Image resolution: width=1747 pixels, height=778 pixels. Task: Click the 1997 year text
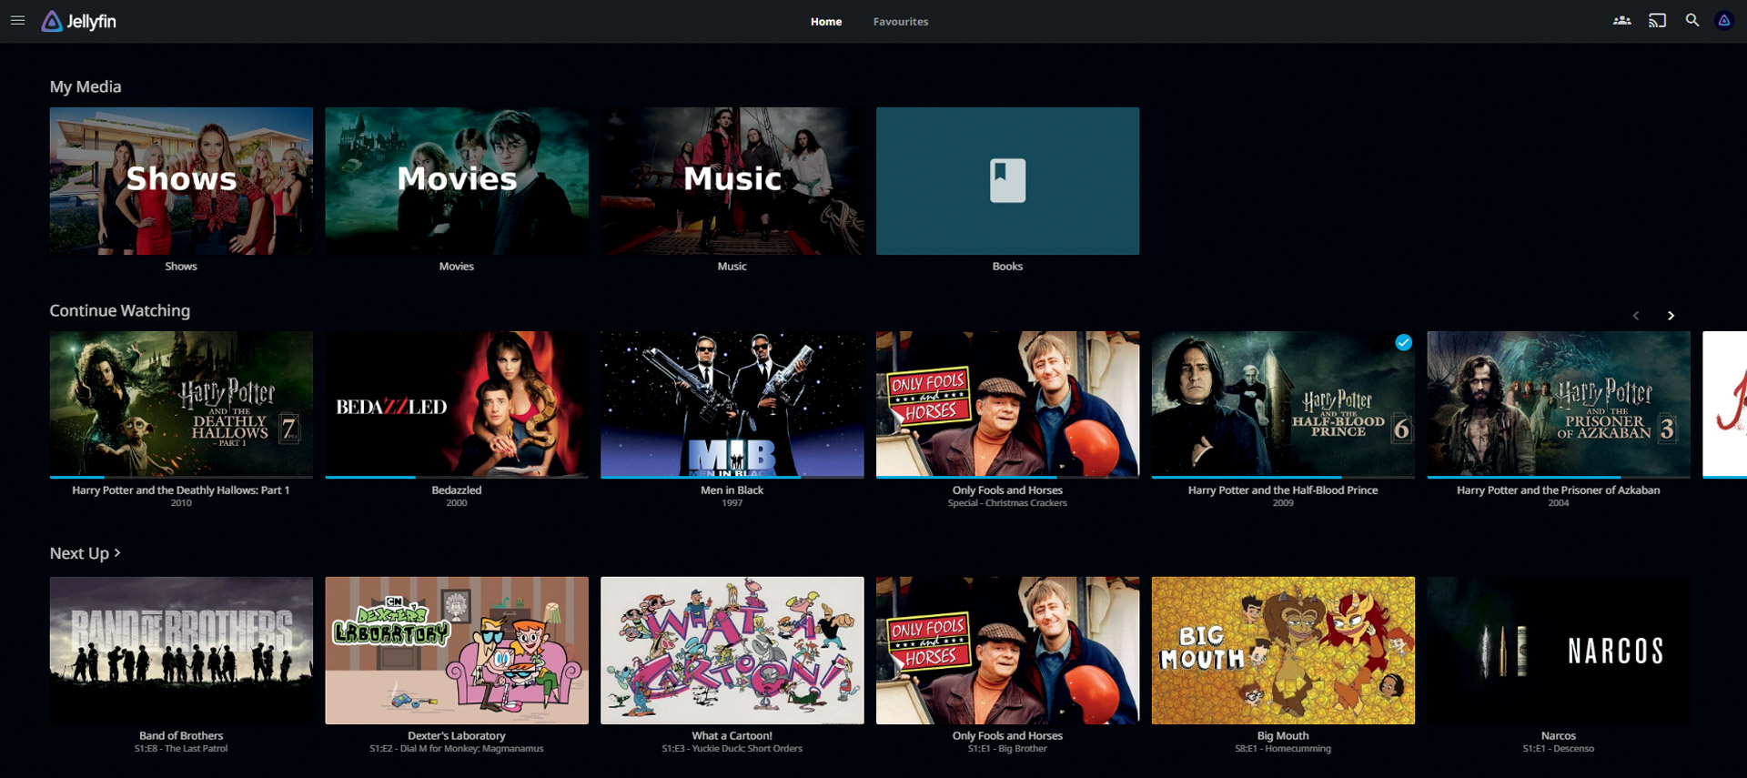point(732,503)
